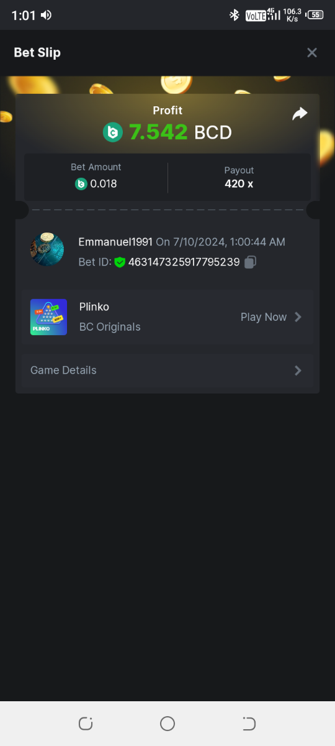Tap the Android back navigation button

point(249,724)
